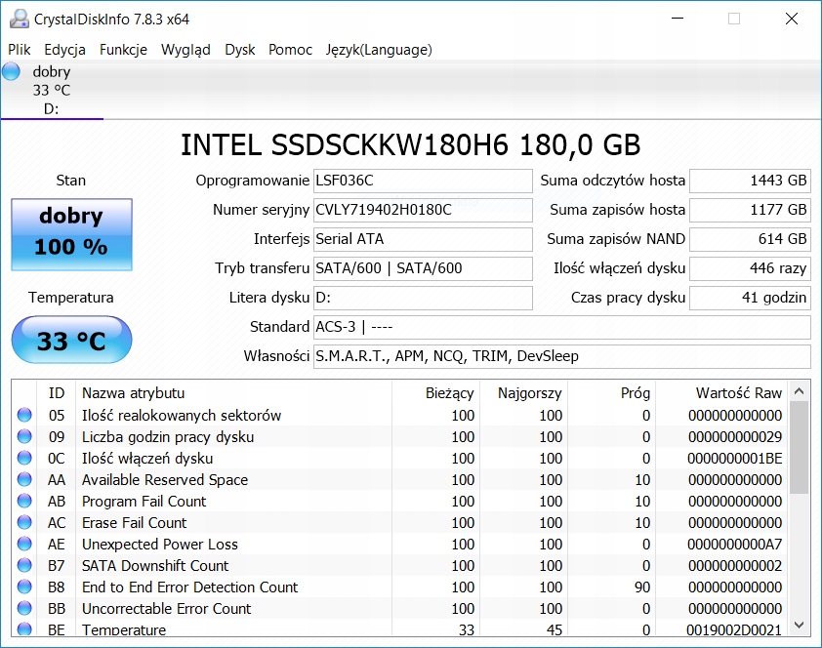Select the Ilość realokowanych sektorów row

tap(399, 415)
